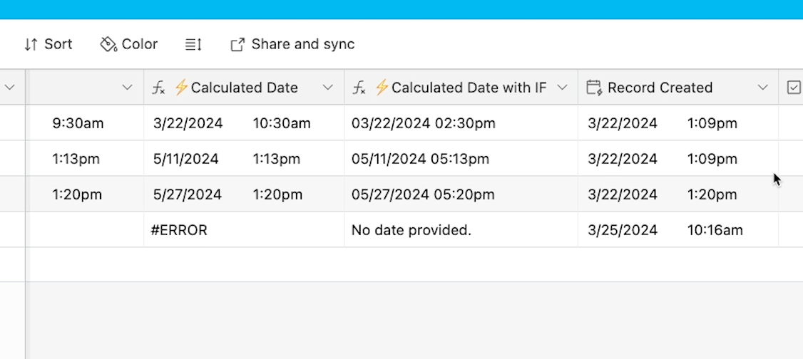Open the unnamed time column dropdown arrow
Image resolution: width=803 pixels, height=359 pixels.
click(127, 88)
